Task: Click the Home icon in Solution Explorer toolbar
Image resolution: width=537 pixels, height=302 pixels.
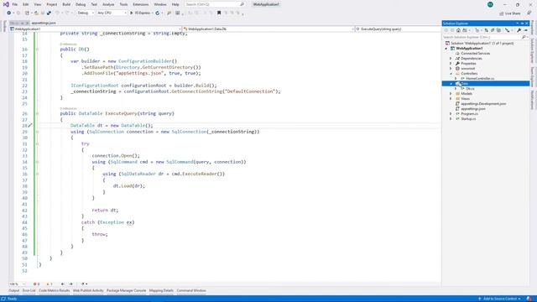Action: [x=459, y=30]
